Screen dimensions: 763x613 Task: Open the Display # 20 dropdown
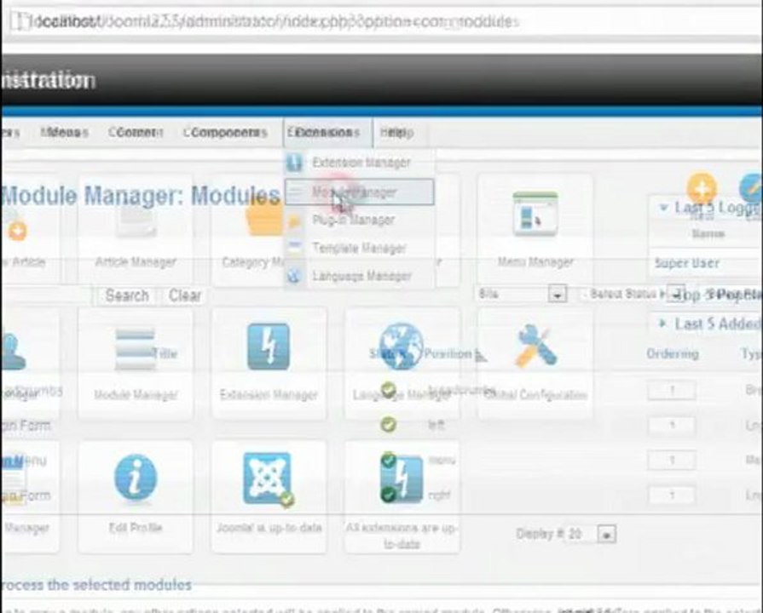(589, 534)
